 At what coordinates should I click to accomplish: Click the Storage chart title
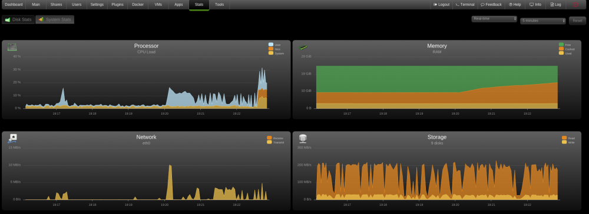pos(437,137)
